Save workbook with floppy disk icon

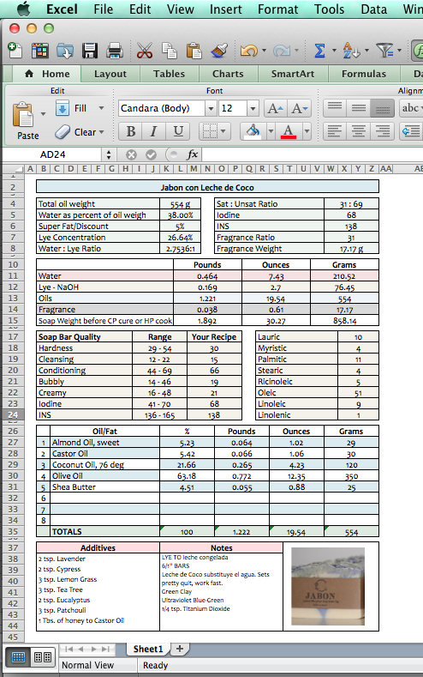pos(90,51)
